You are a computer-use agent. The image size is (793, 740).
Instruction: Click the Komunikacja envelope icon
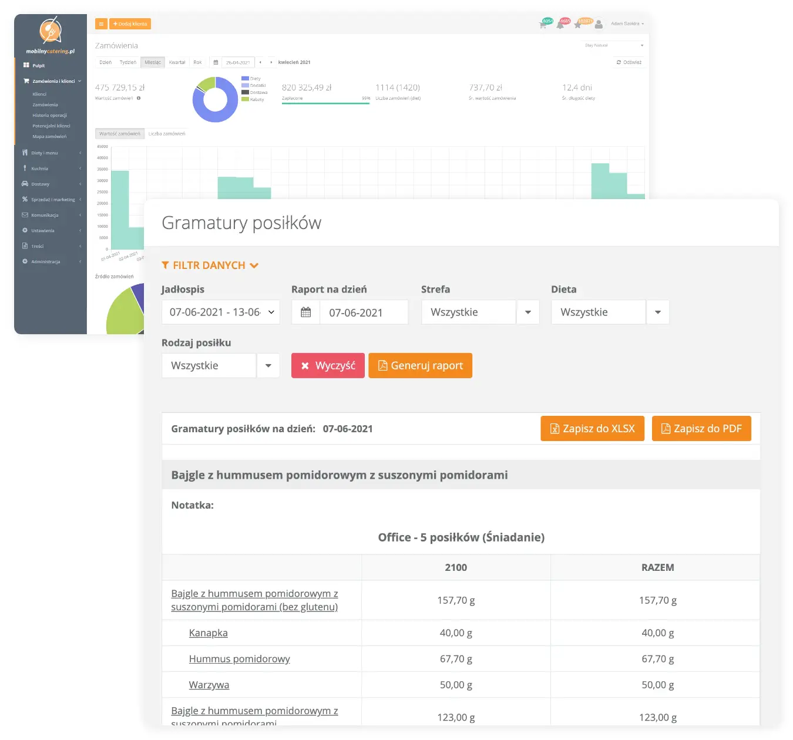25,215
